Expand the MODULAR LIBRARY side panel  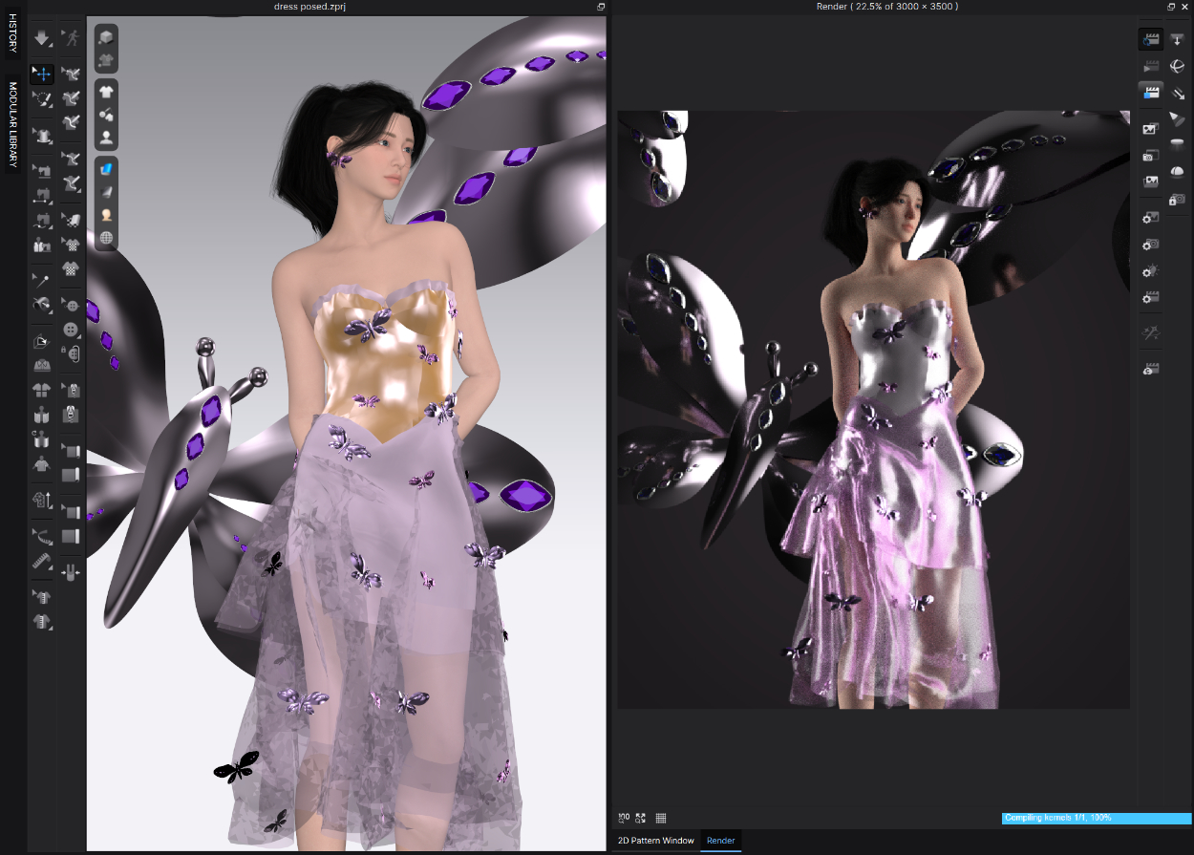click(x=12, y=124)
